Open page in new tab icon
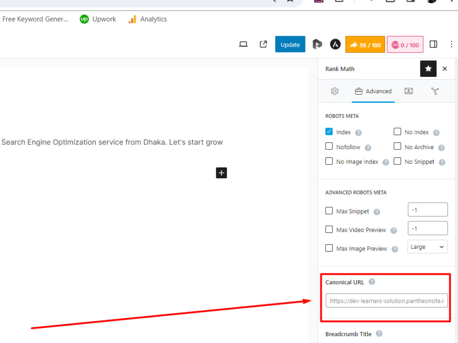 (x=263, y=44)
